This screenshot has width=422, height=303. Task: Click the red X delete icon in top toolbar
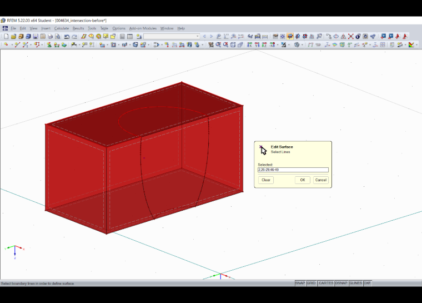point(351,36)
